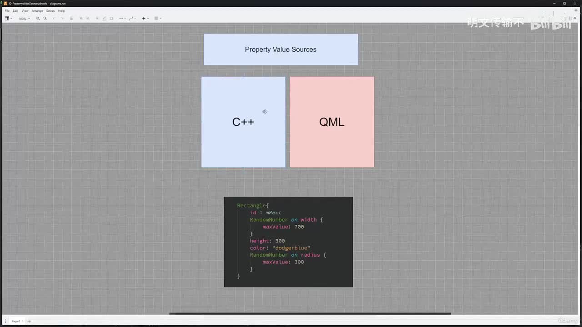Click the to front icon
The image size is (582, 327).
(x=81, y=19)
